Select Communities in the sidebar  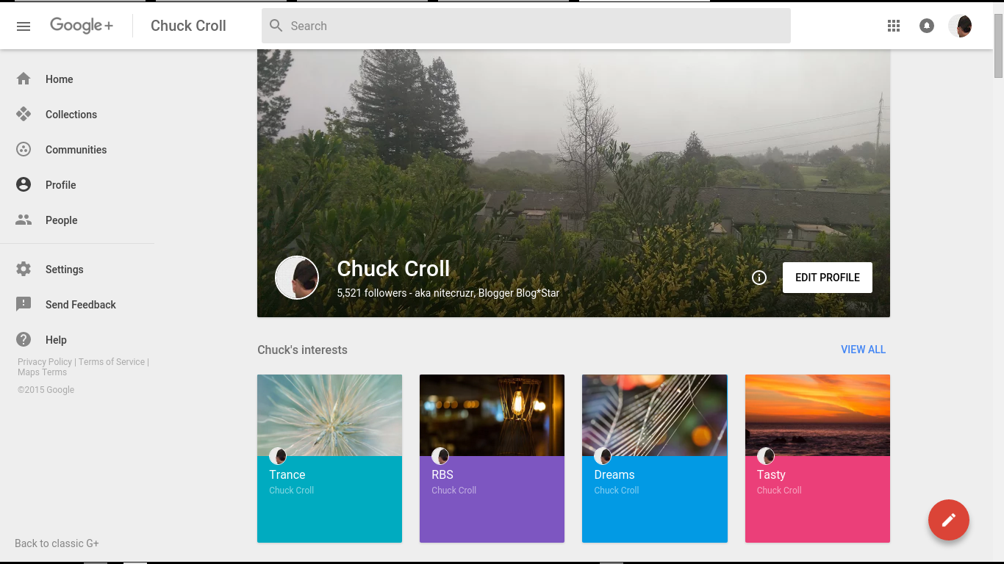(x=76, y=149)
